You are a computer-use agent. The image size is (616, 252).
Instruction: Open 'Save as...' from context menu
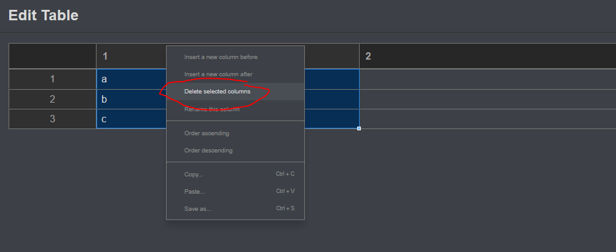pyautogui.click(x=197, y=209)
